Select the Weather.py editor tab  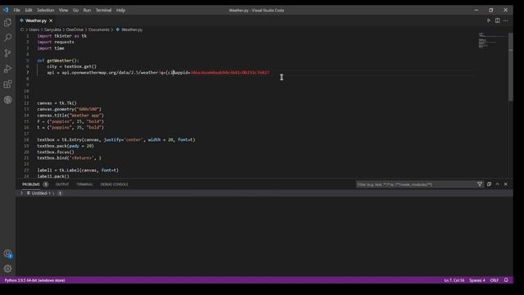pos(36,20)
